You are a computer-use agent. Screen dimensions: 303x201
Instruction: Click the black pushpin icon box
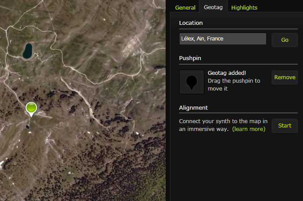191,82
